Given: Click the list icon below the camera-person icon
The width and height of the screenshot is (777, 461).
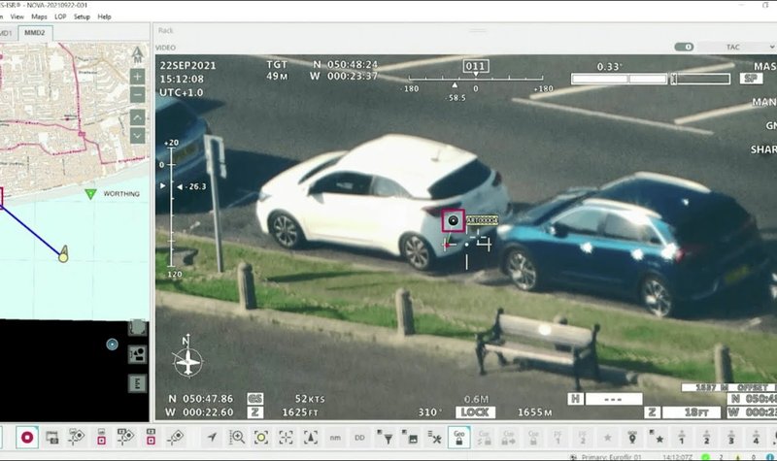Looking at the screenshot, I should [x=137, y=383].
